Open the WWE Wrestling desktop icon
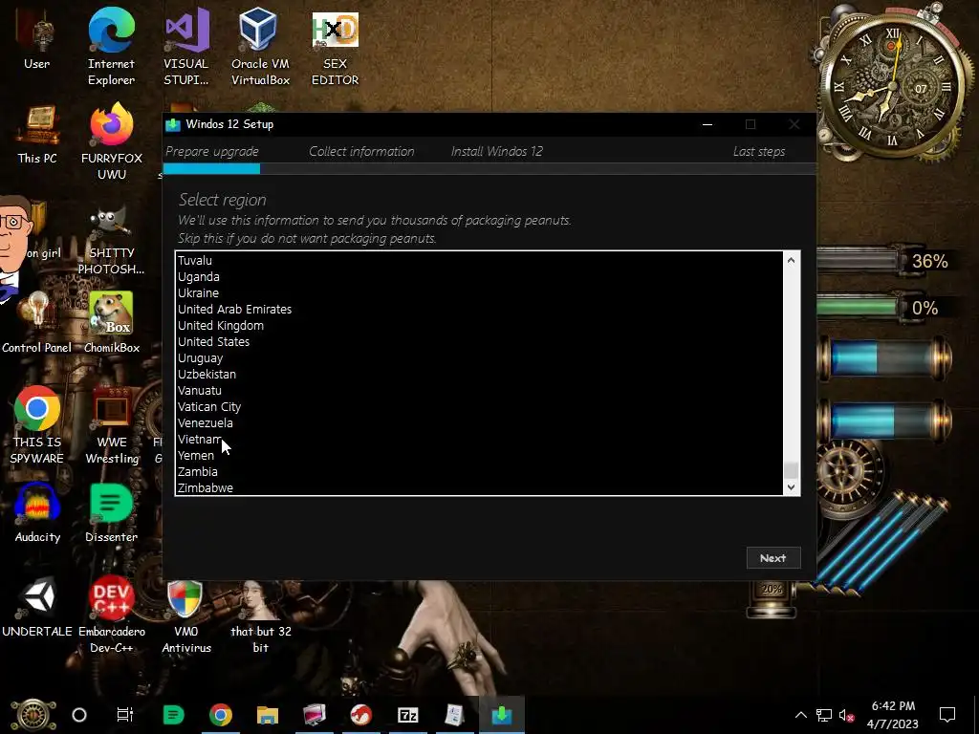The height and width of the screenshot is (734, 979). pos(112,426)
